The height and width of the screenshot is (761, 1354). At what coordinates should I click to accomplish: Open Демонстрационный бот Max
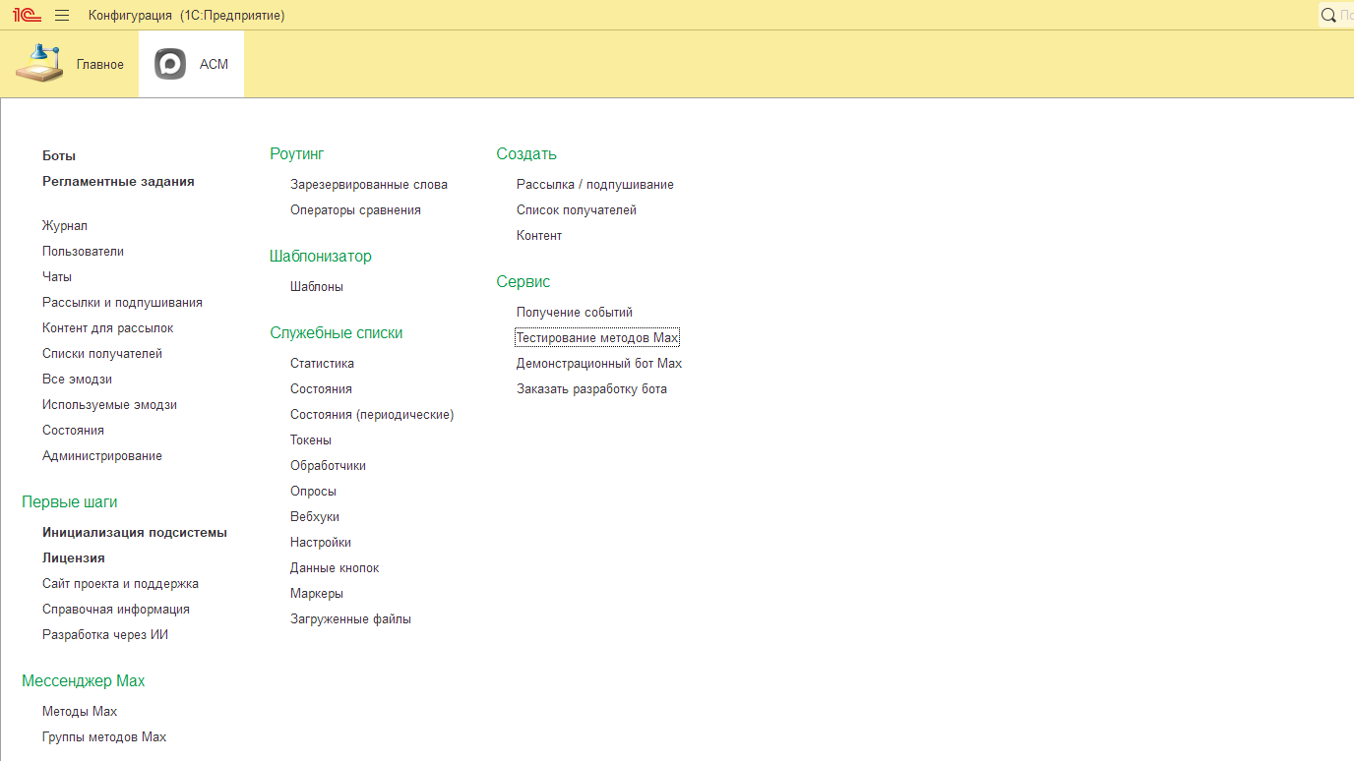[599, 364]
